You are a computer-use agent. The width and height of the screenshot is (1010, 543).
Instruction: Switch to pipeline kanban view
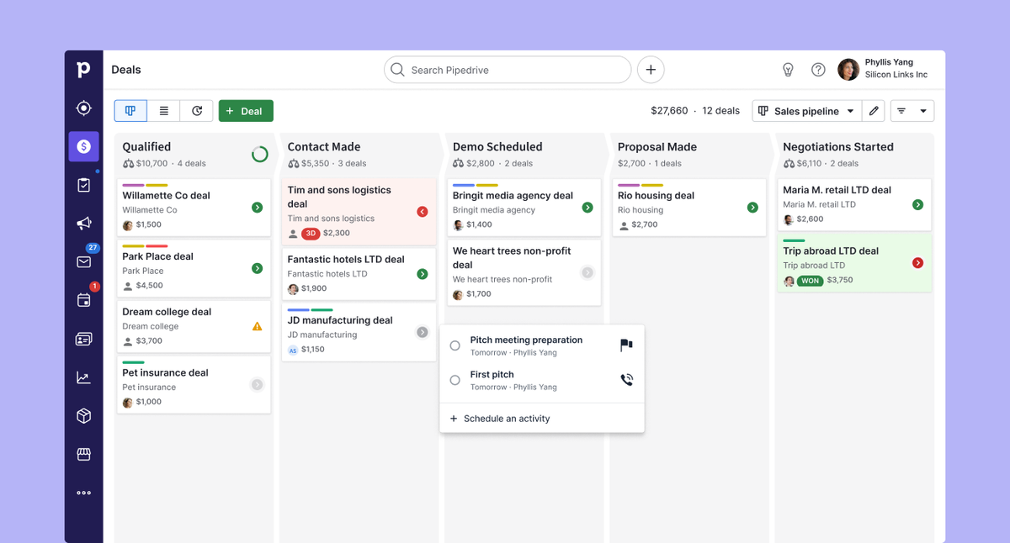click(130, 111)
